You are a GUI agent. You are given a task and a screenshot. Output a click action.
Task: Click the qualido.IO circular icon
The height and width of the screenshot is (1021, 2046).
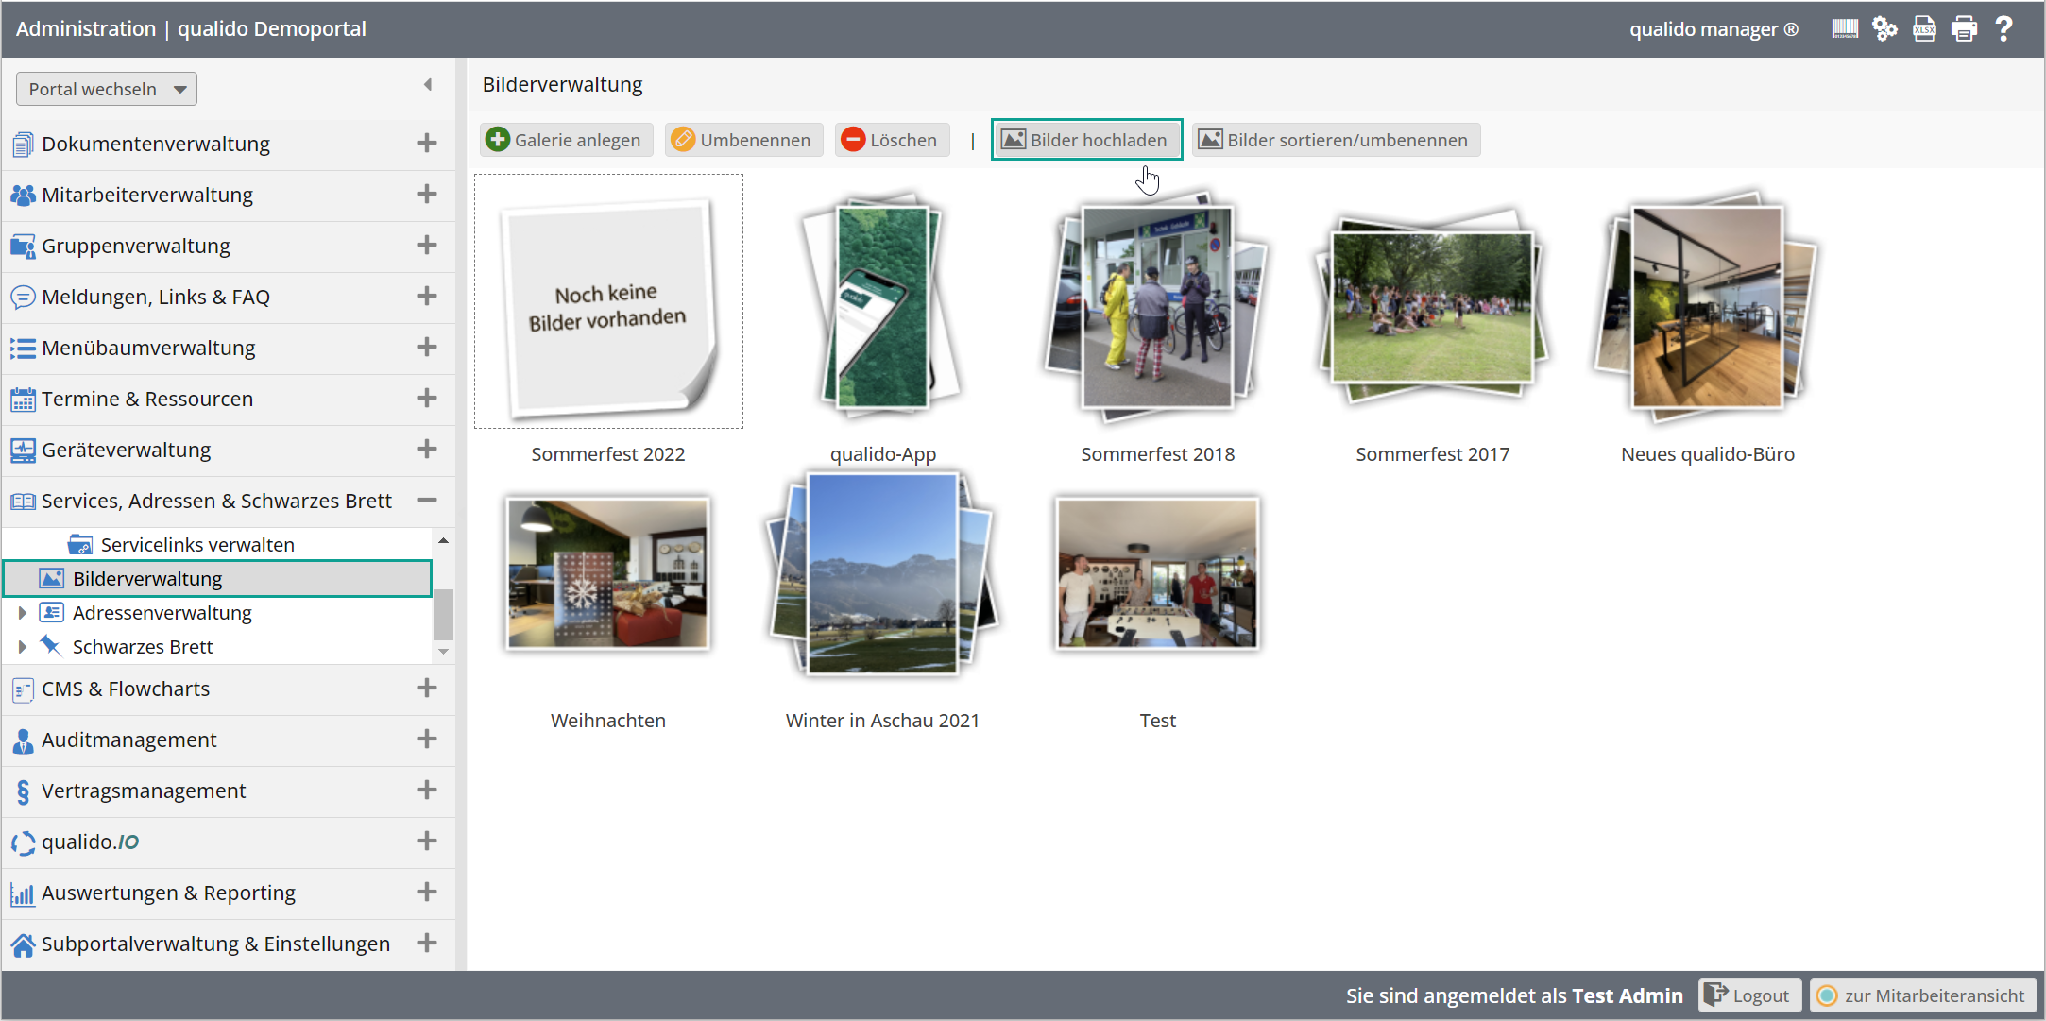[23, 842]
